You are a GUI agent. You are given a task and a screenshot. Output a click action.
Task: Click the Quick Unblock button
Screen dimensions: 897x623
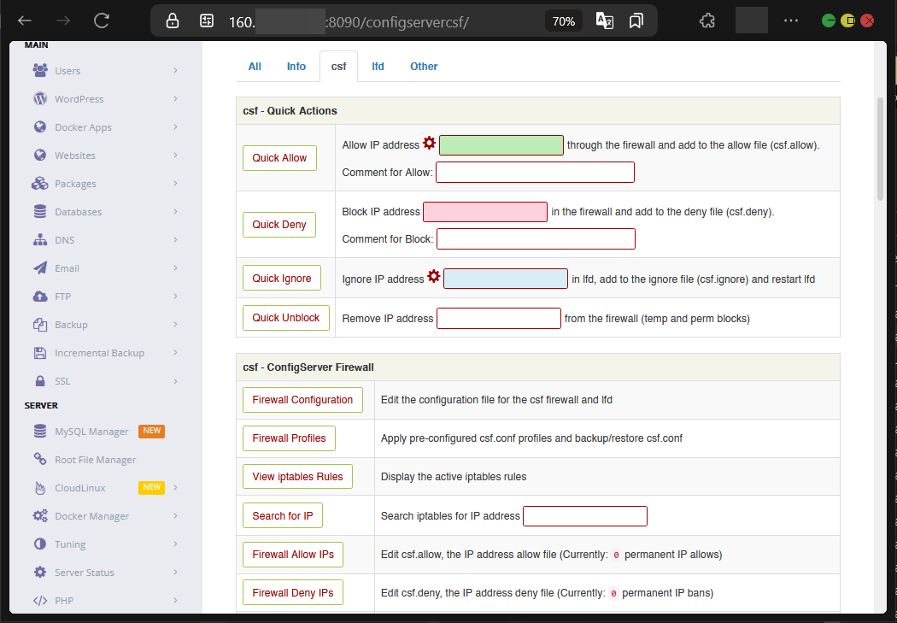pyautogui.click(x=286, y=318)
